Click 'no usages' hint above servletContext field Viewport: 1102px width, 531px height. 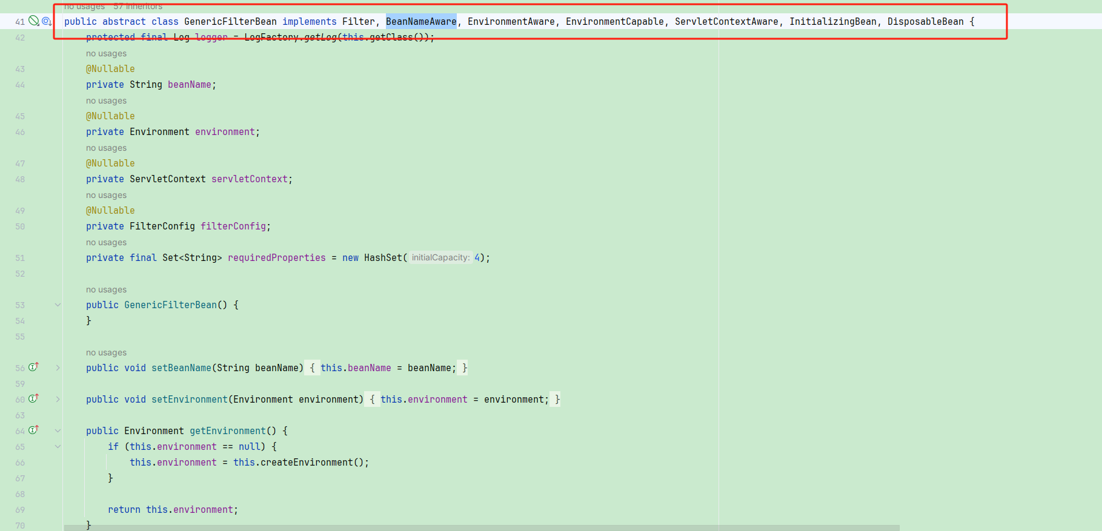107,148
